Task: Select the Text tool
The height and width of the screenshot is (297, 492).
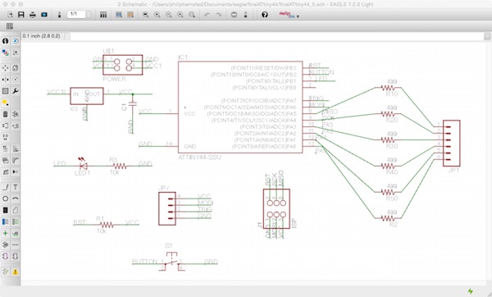Action: click(16, 187)
